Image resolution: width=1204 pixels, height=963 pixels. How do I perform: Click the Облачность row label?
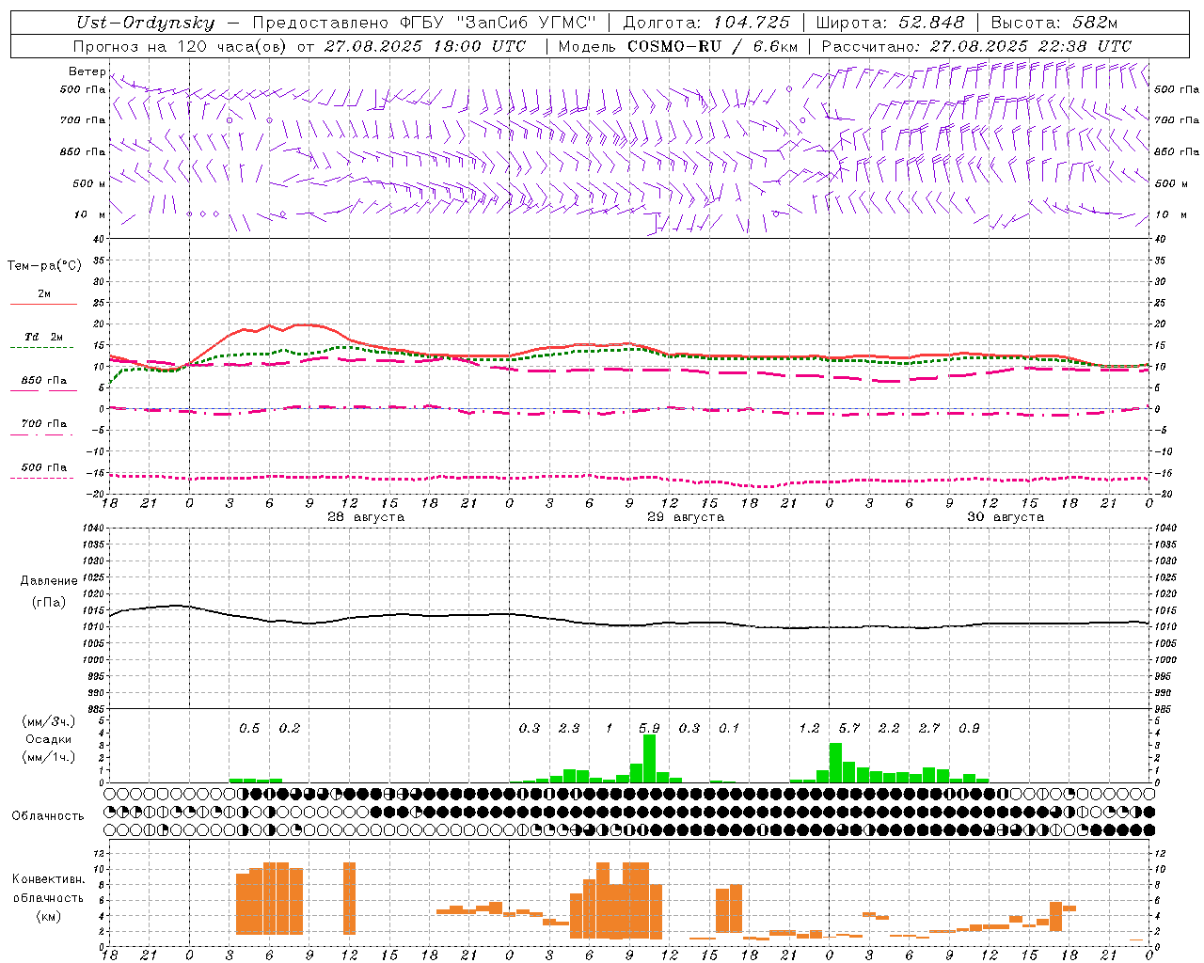click(x=48, y=816)
